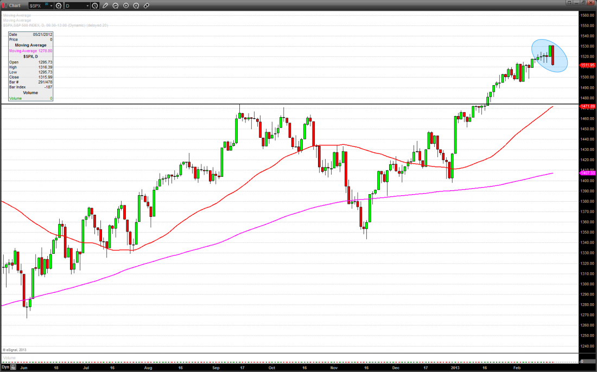Click the circled A alerts icon
Viewport: 597px width, 372px height.
[x=136, y=5]
